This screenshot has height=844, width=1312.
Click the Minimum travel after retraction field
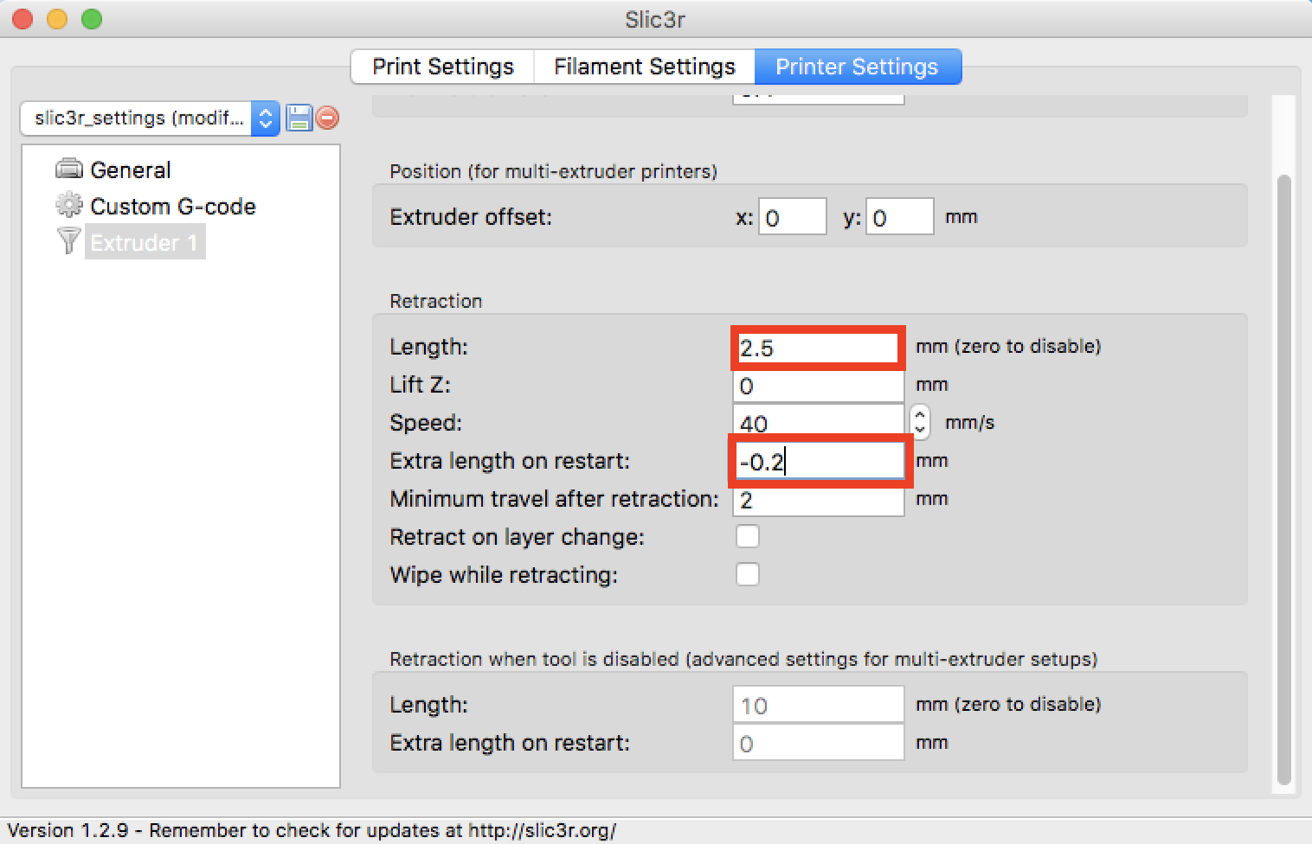tap(818, 500)
